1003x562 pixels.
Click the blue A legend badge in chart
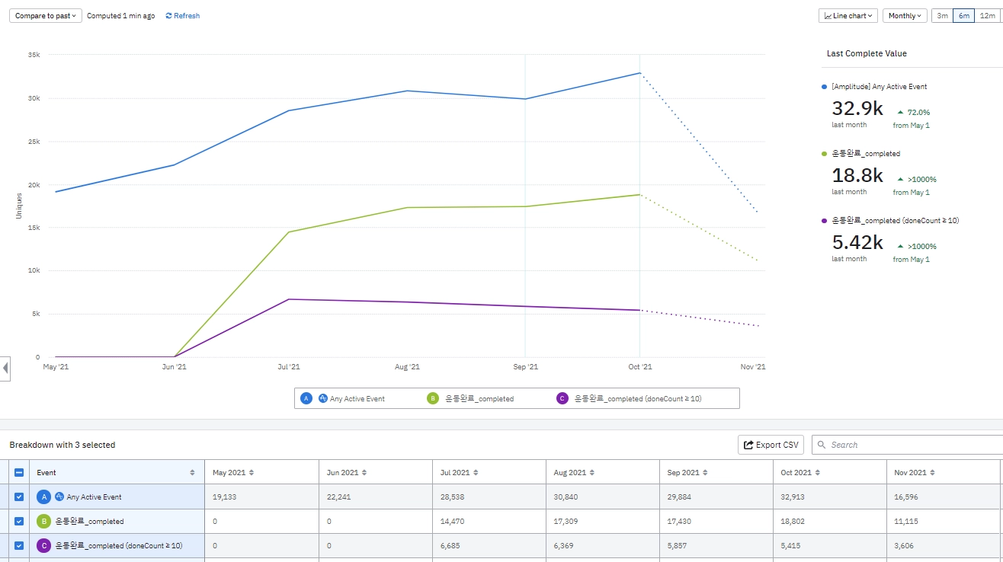(306, 398)
